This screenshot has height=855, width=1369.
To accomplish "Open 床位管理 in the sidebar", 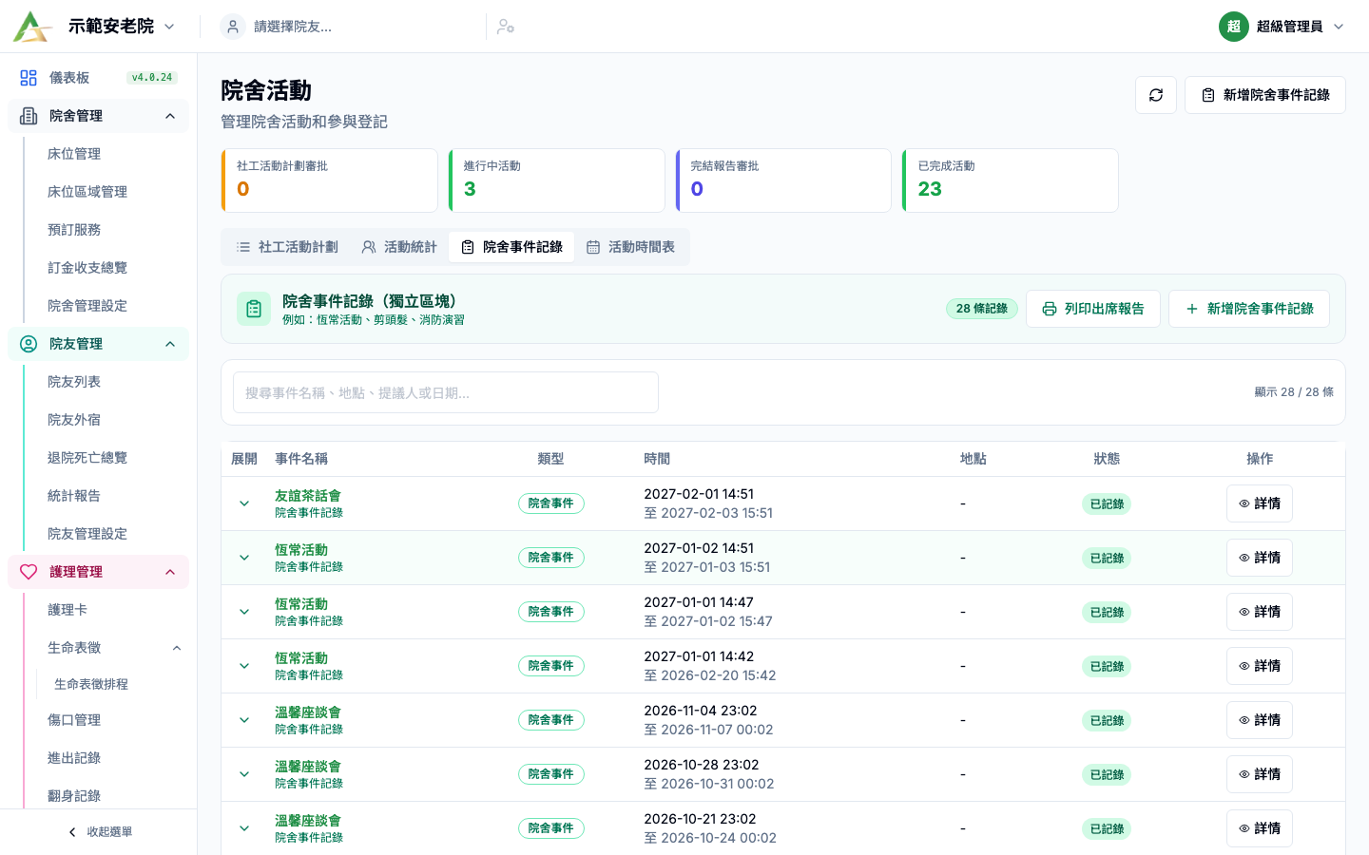I will tap(74, 154).
